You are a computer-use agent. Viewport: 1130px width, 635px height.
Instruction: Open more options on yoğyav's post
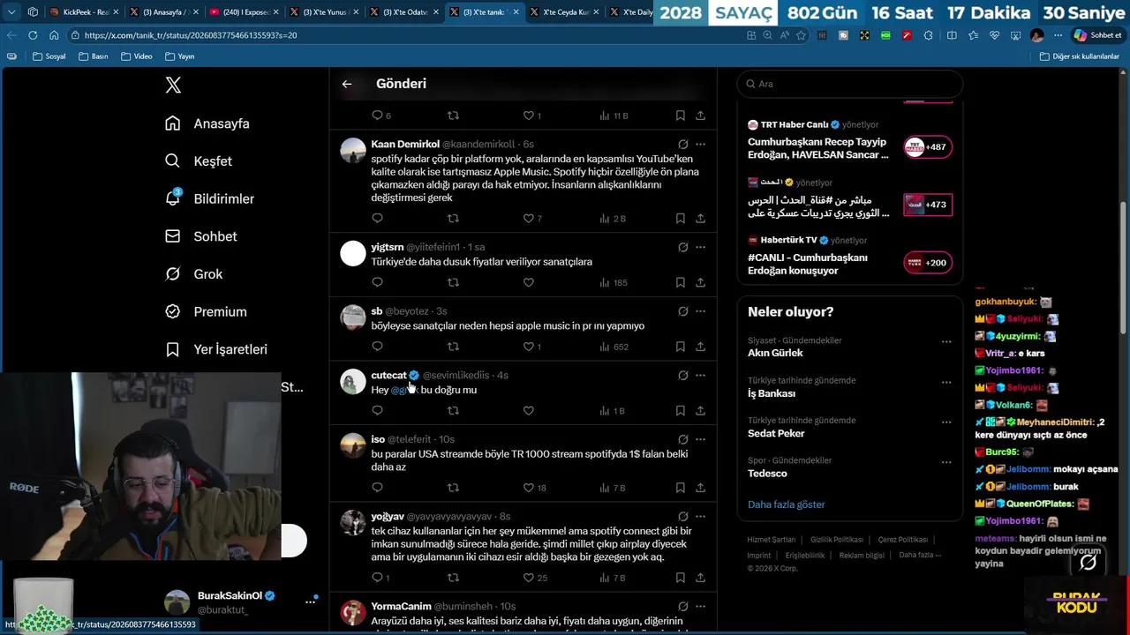tap(700, 516)
